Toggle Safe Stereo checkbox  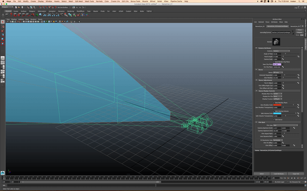274,119
